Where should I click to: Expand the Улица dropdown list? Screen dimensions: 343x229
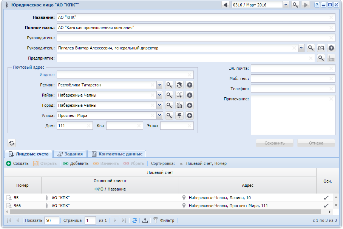[x=159, y=115]
